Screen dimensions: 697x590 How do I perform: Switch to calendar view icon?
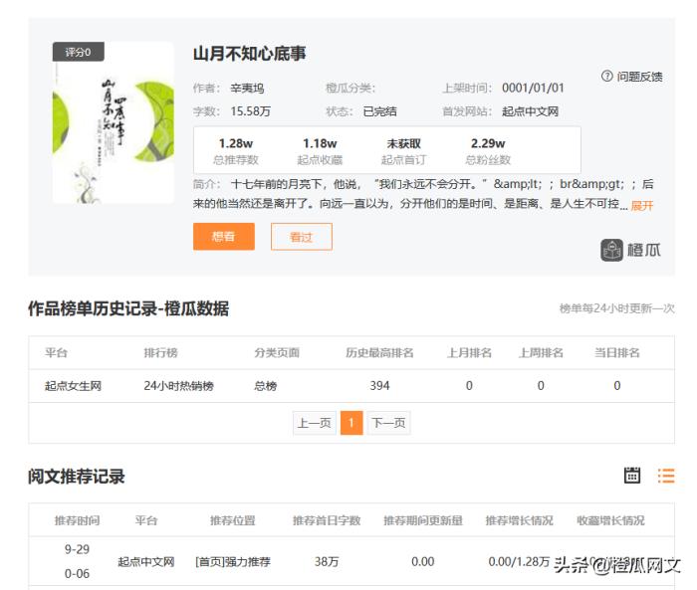(632, 476)
